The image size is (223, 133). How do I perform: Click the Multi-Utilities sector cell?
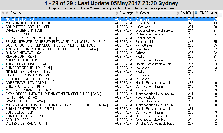click(x=144, y=45)
